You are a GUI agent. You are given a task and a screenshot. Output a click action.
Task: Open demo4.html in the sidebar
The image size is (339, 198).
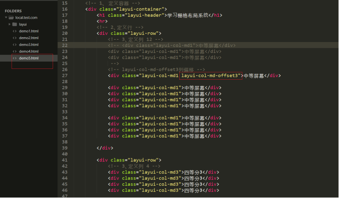tap(28, 51)
